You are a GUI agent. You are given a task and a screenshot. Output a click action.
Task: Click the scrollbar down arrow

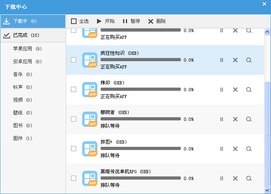pyautogui.click(x=267, y=190)
